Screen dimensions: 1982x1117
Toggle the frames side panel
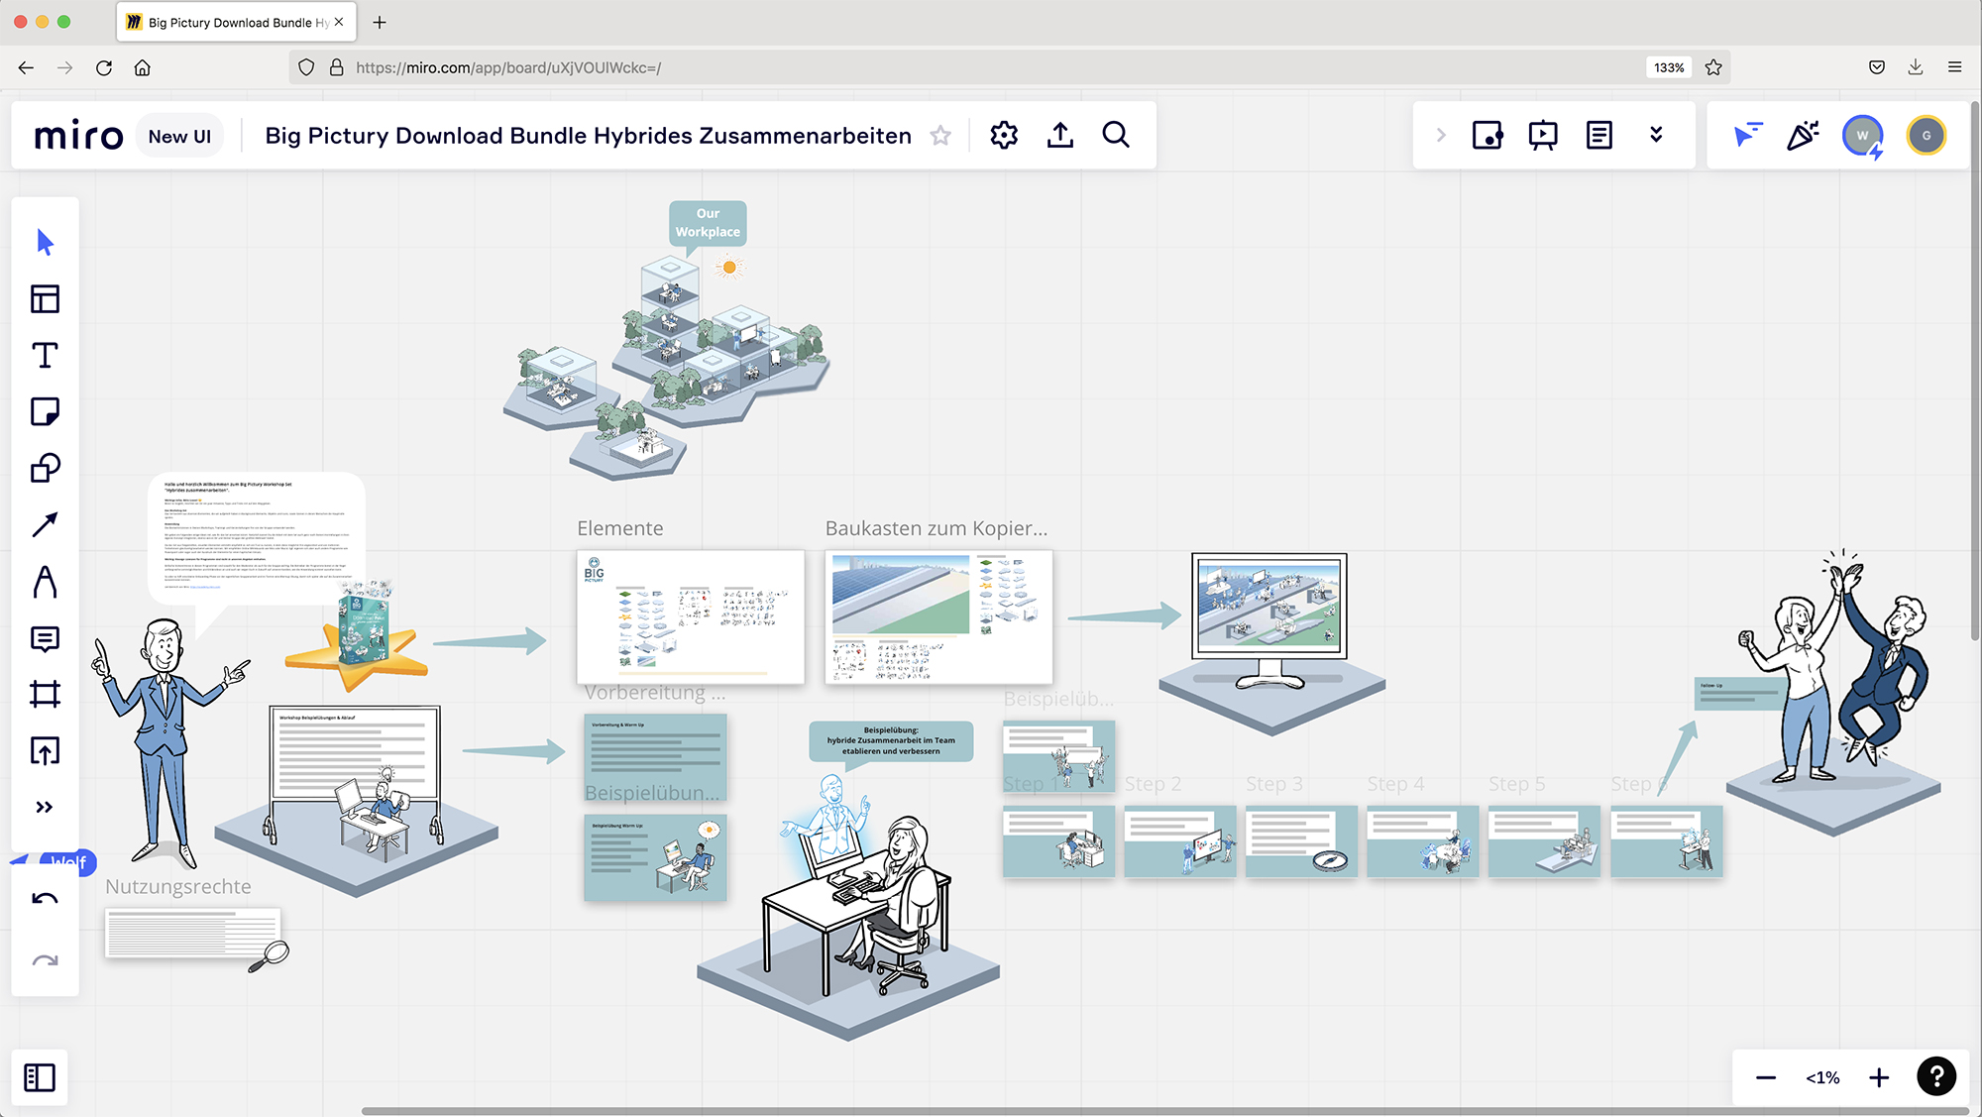click(x=40, y=1077)
